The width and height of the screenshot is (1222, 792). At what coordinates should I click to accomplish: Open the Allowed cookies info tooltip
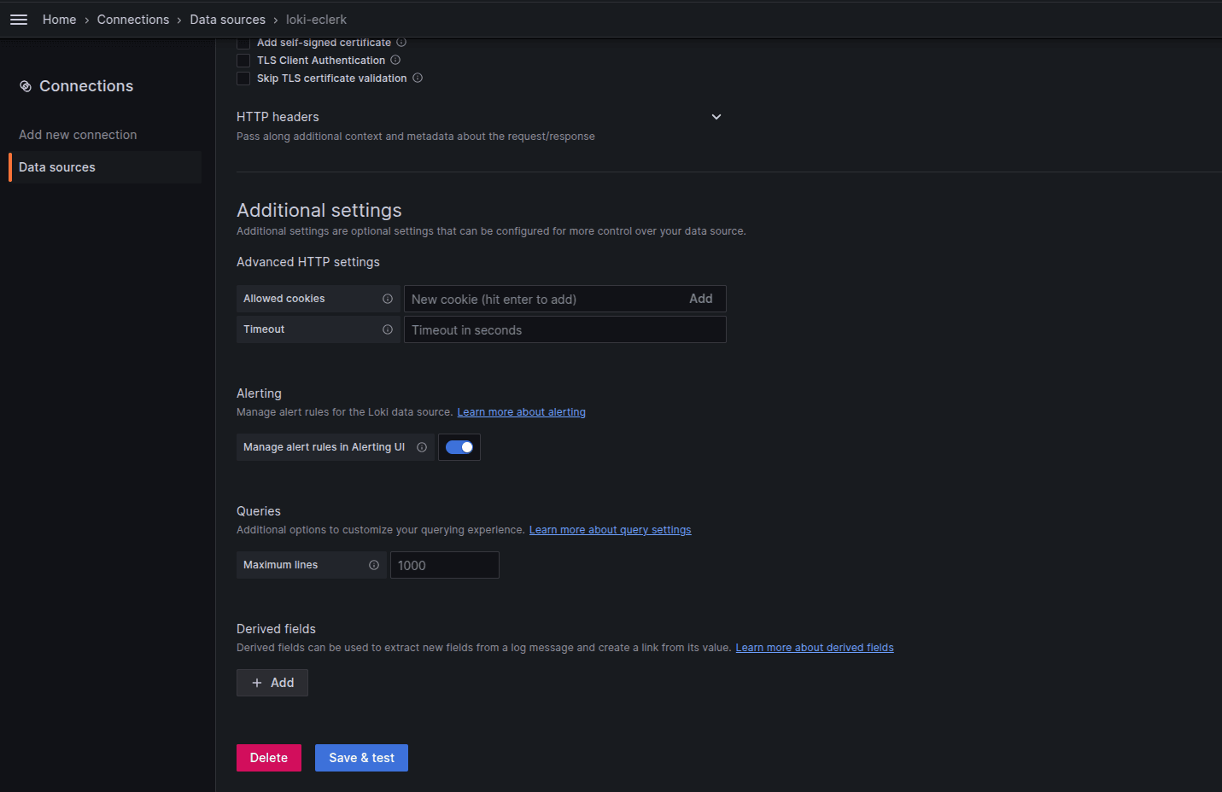389,298
